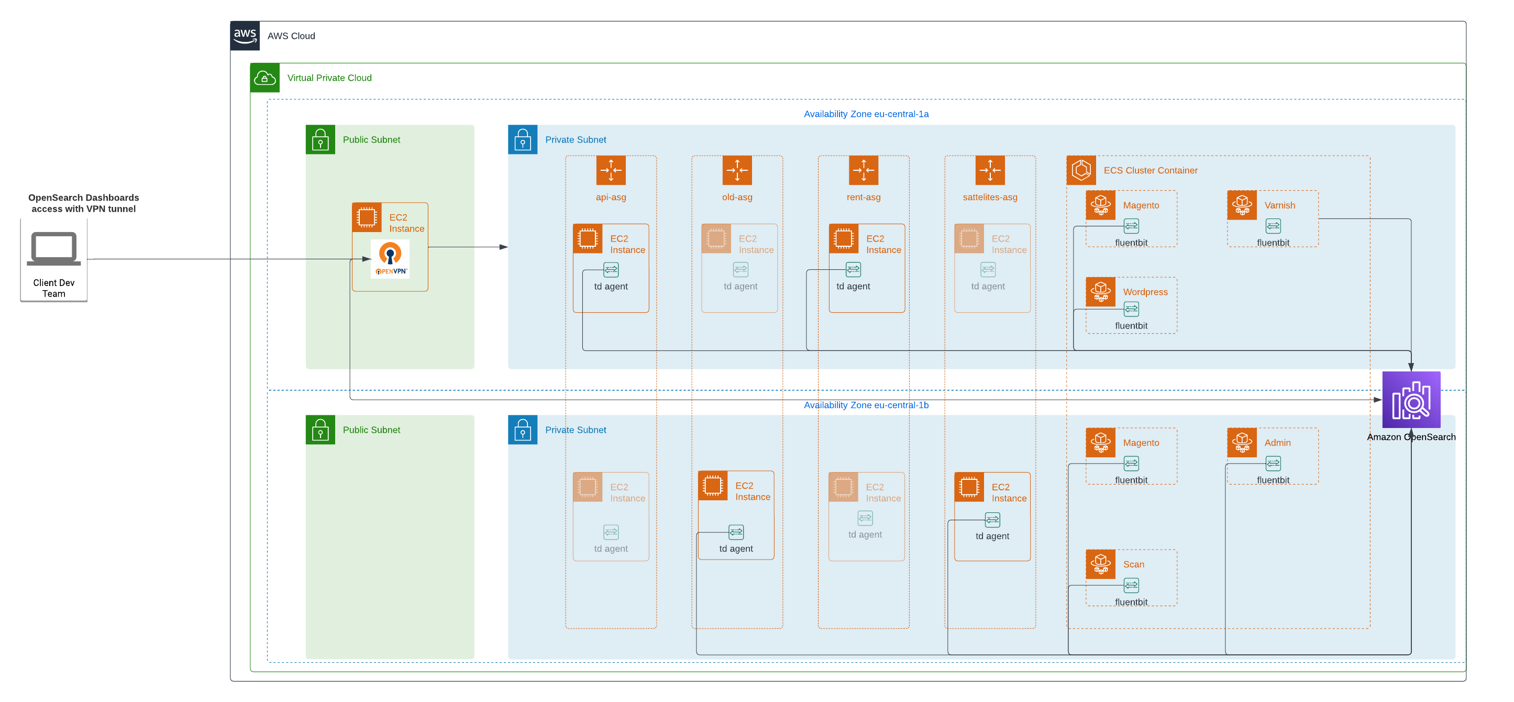Select the active EC2 chip icon in sattelites-asg
The image size is (1514, 702).
click(969, 487)
